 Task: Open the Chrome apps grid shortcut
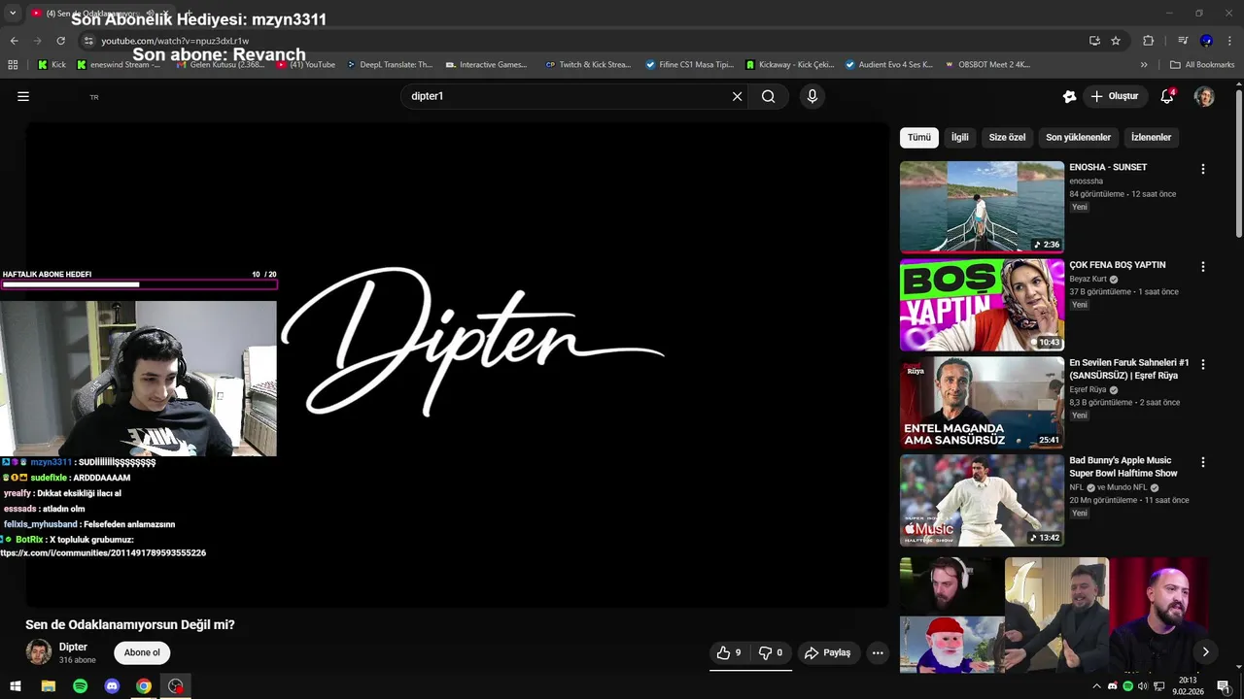(13, 65)
